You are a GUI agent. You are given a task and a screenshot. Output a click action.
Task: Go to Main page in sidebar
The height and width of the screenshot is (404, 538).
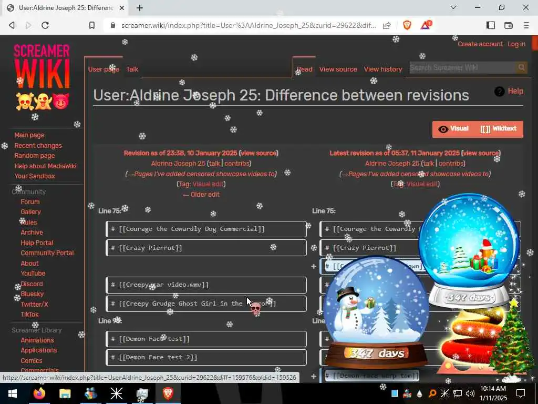click(29, 135)
